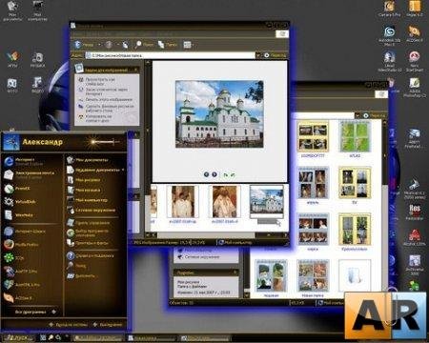Open 'Мои документы' in Start menu
The height and width of the screenshot is (343, 429).
click(88, 160)
